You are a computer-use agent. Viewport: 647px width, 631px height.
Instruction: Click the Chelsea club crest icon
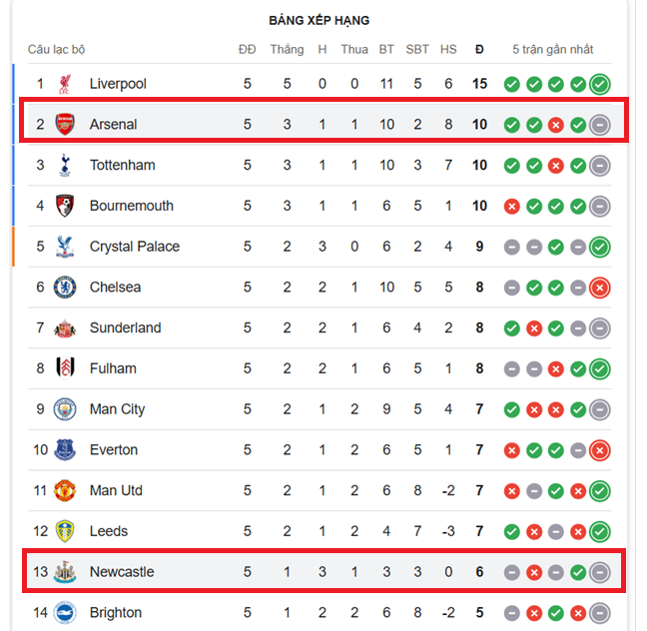(x=66, y=288)
